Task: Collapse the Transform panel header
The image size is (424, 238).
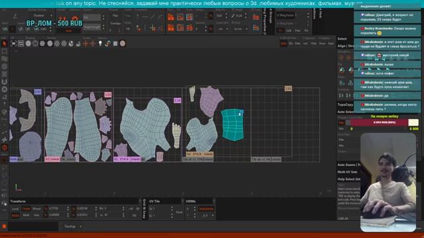Action: pos(75,201)
